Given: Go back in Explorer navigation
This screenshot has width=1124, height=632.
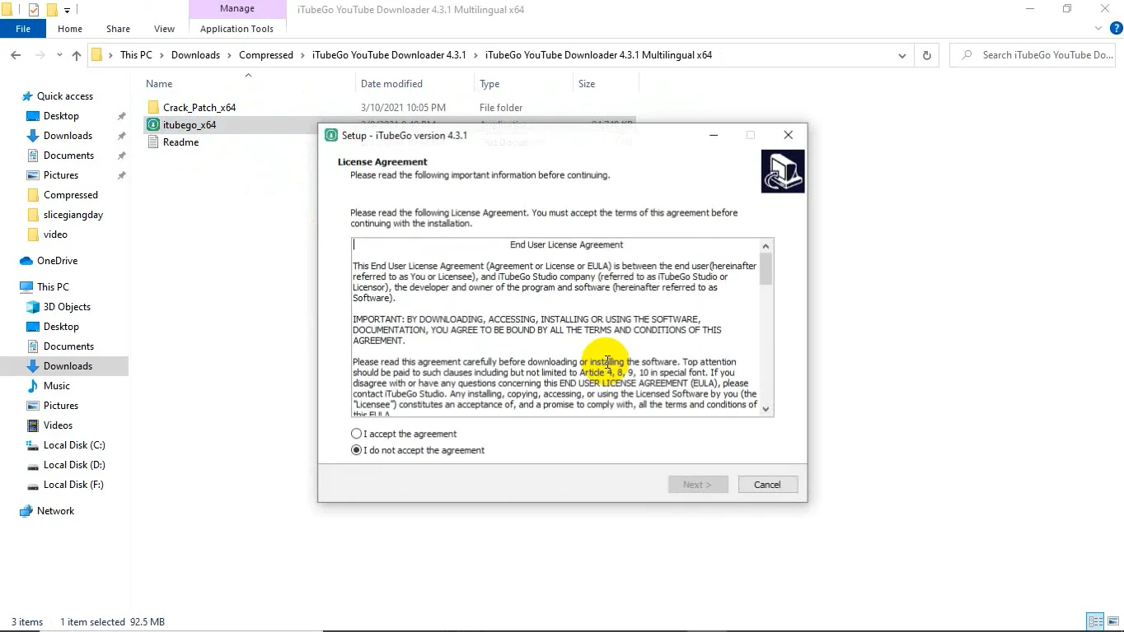Looking at the screenshot, I should [16, 55].
